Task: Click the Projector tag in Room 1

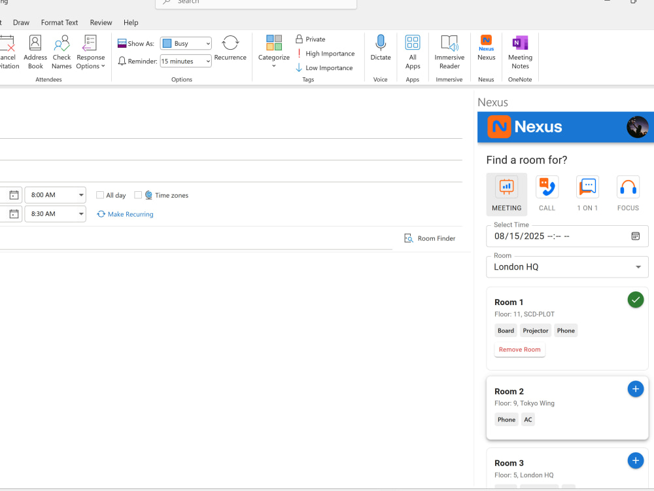Action: coord(536,331)
